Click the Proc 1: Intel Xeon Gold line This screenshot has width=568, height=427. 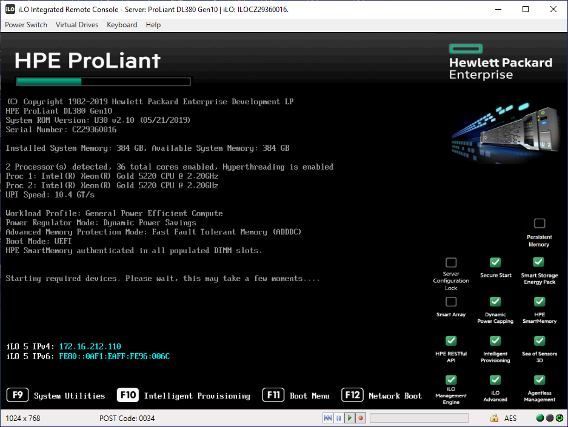pos(112,176)
